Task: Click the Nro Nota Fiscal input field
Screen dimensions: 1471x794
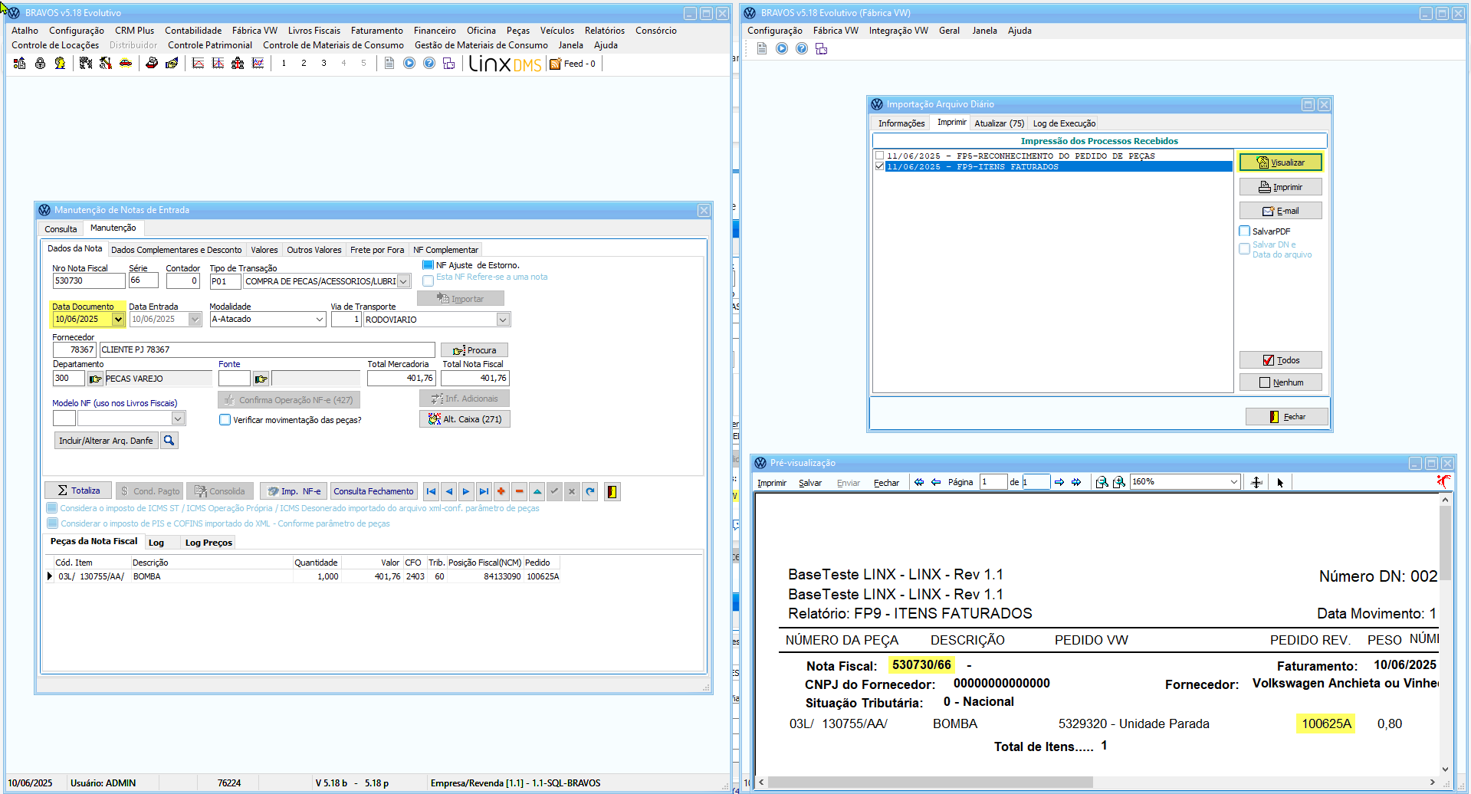Action: 88,281
